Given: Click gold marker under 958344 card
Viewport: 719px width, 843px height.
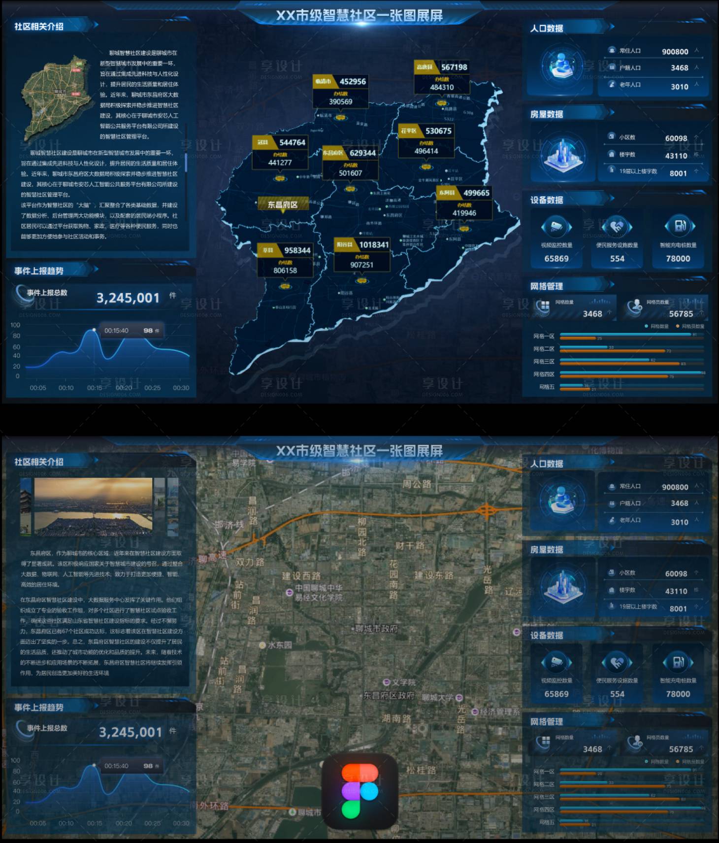Looking at the screenshot, I should 285,286.
